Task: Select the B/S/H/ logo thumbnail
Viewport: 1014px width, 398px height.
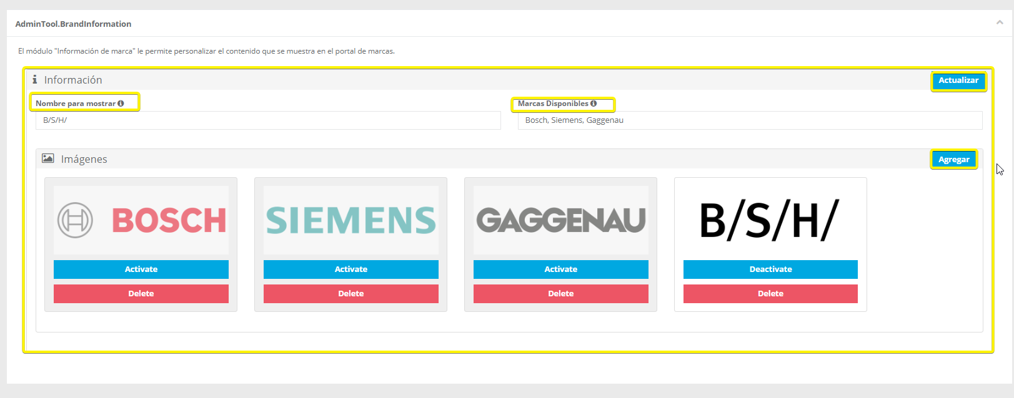Action: [x=770, y=220]
